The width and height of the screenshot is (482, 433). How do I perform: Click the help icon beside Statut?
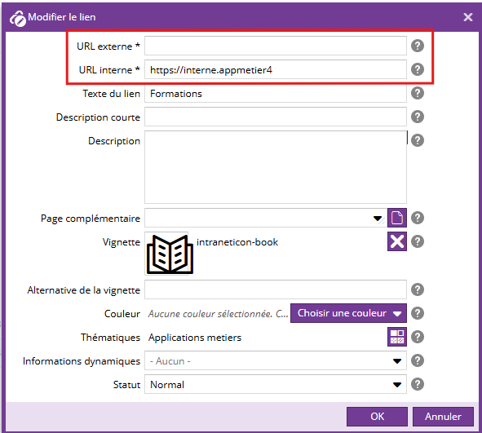click(x=418, y=384)
